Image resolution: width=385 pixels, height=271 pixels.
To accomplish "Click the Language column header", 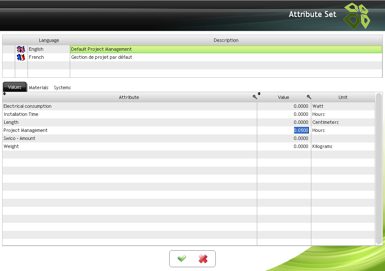I will point(49,40).
